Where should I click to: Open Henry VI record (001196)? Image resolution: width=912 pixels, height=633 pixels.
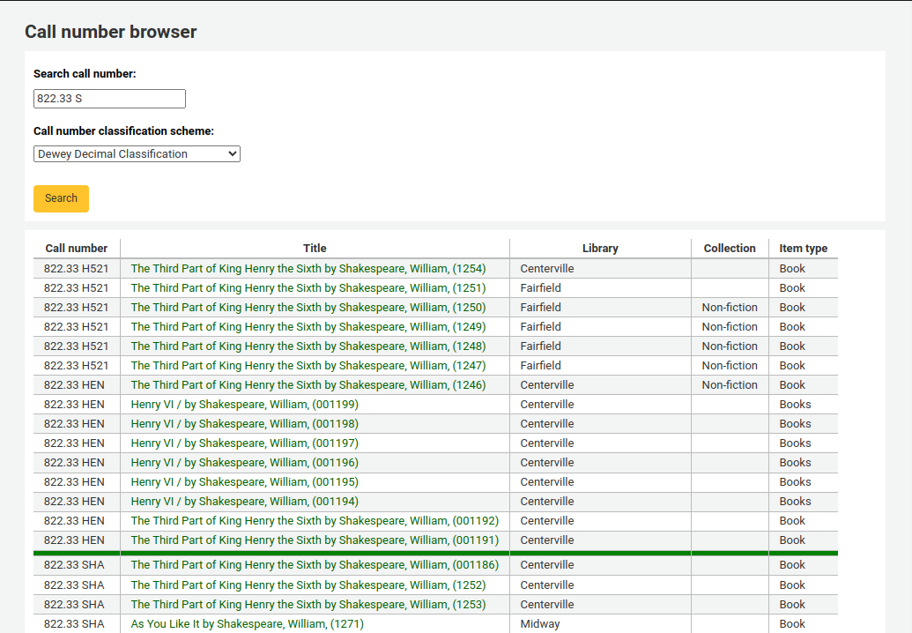pyautogui.click(x=244, y=463)
